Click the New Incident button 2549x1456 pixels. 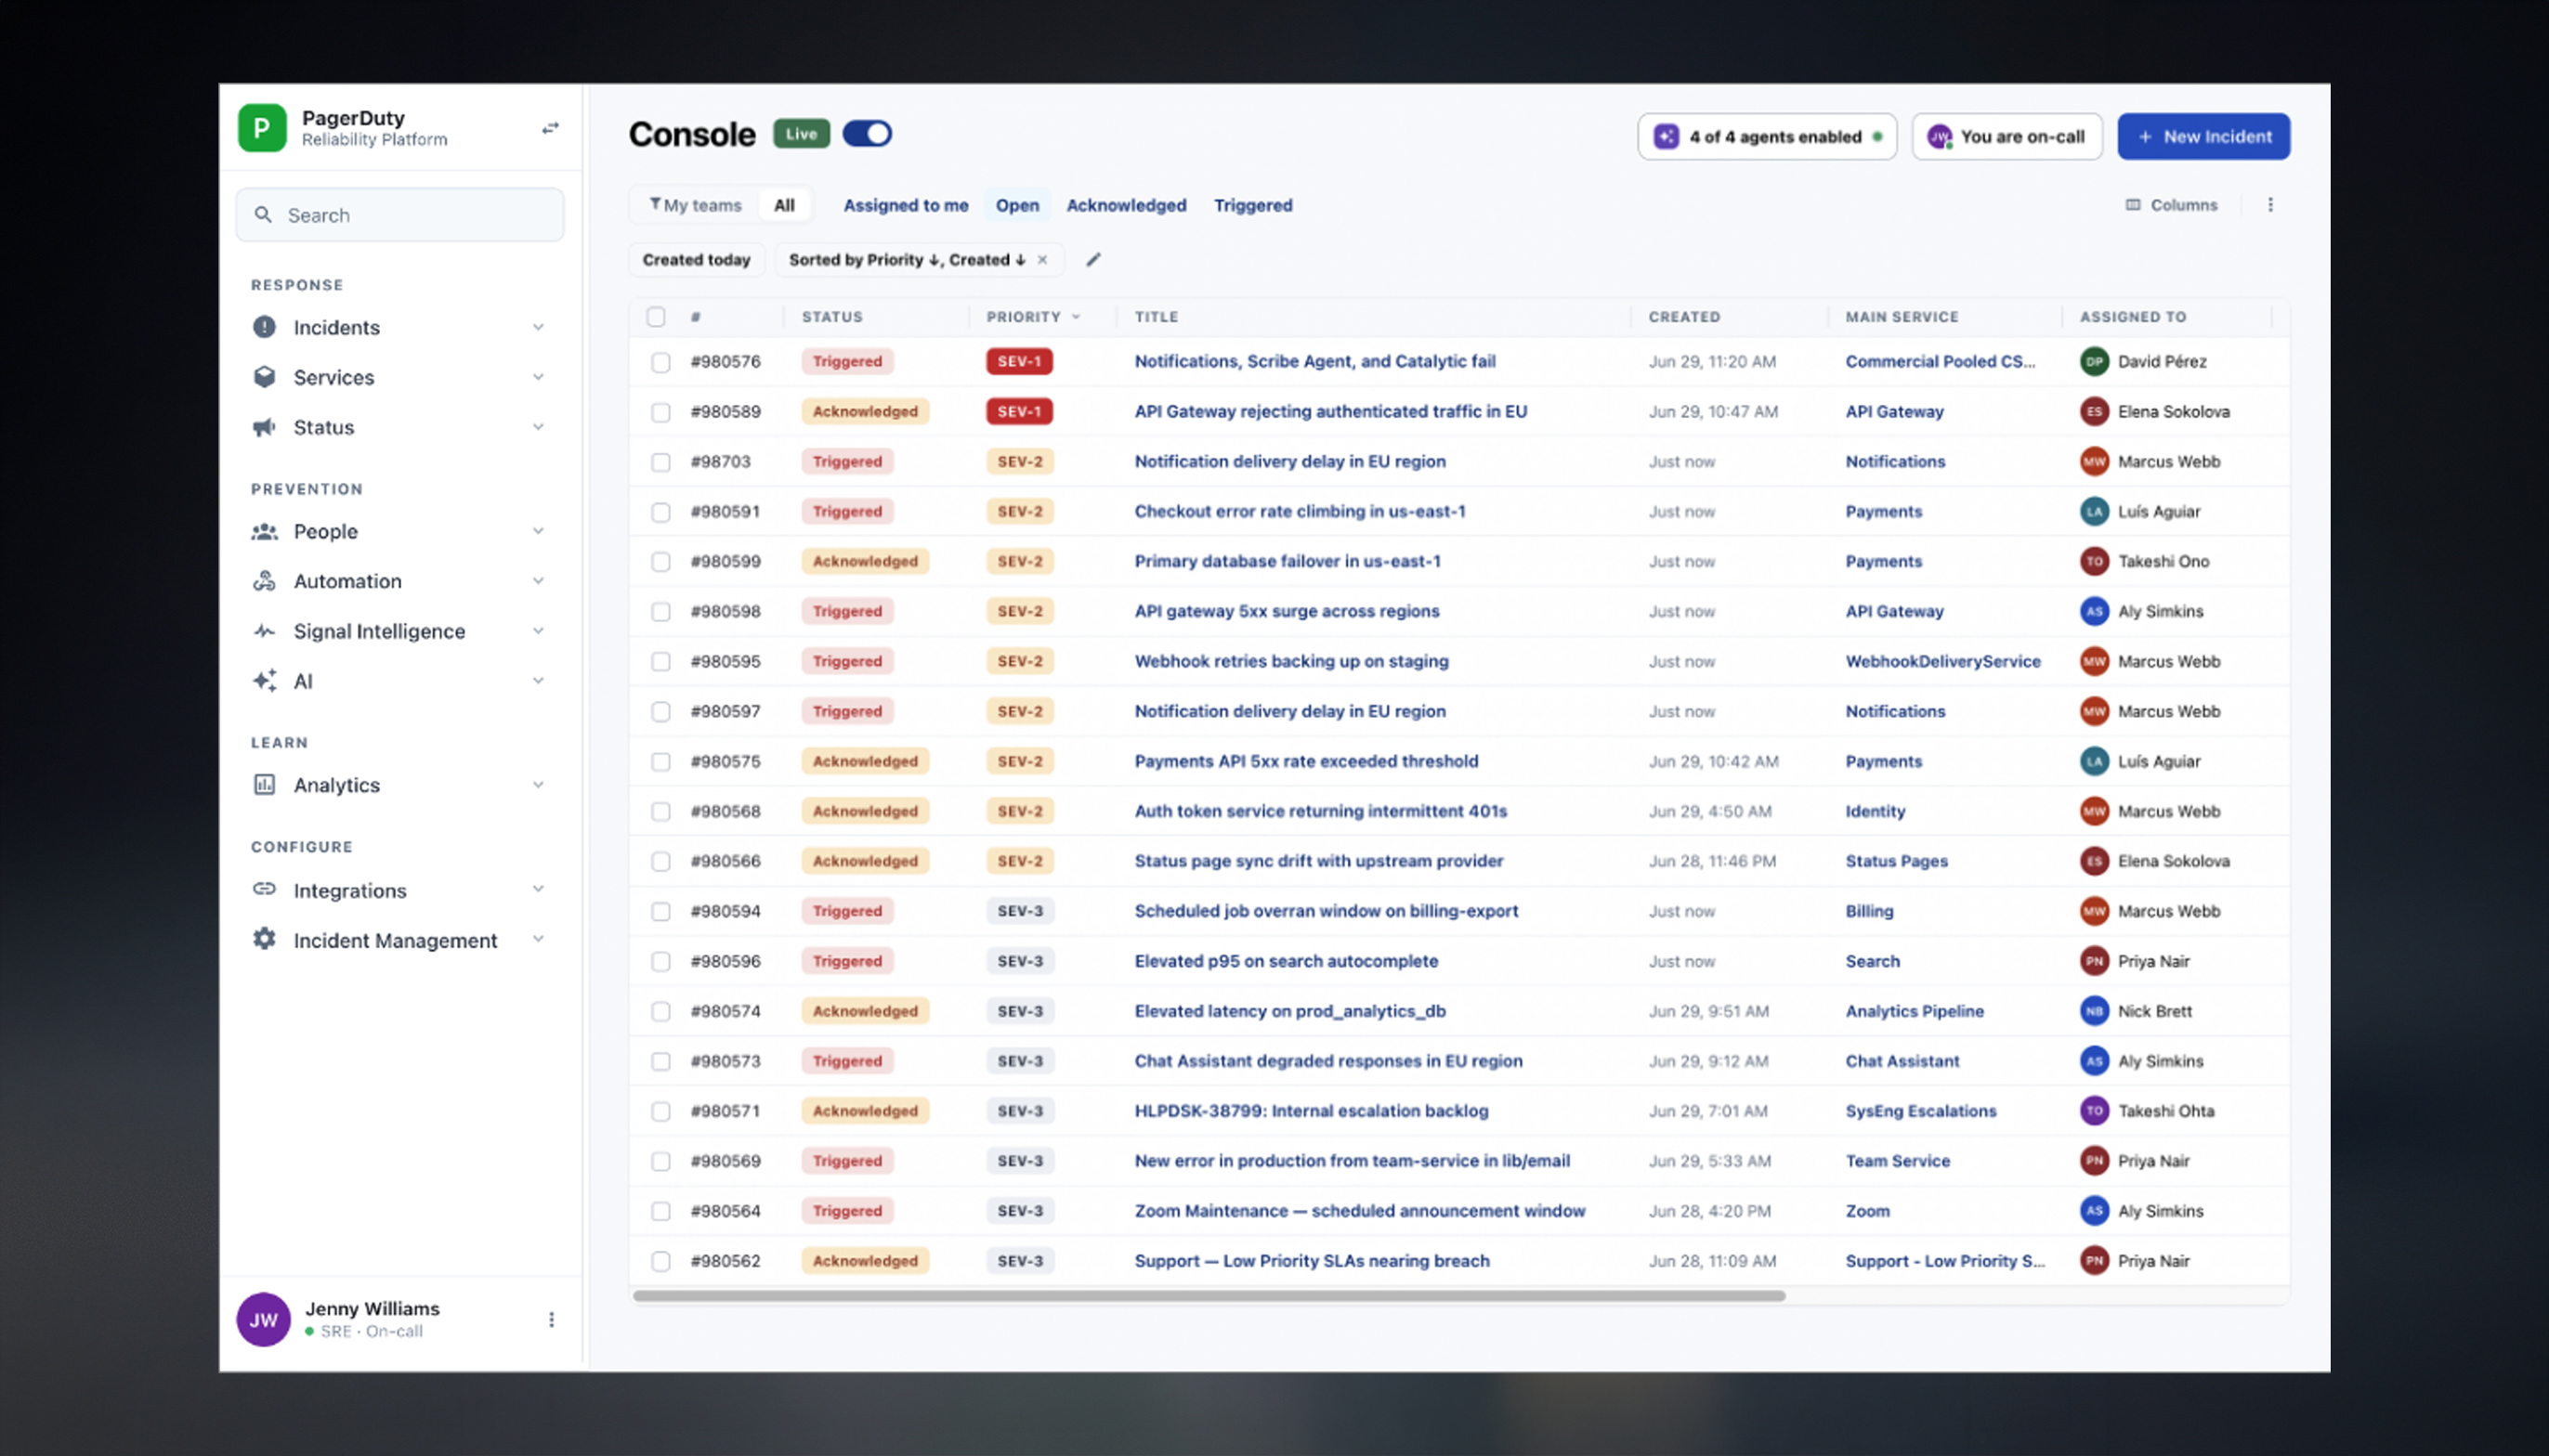click(x=2203, y=136)
